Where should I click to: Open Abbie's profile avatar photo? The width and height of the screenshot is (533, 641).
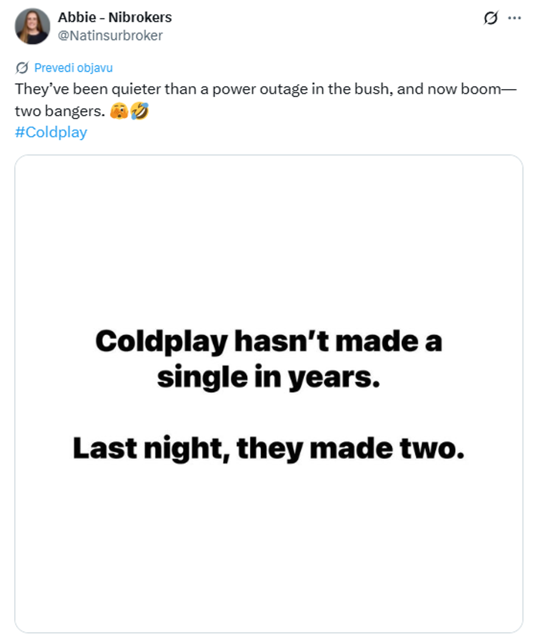[33, 26]
